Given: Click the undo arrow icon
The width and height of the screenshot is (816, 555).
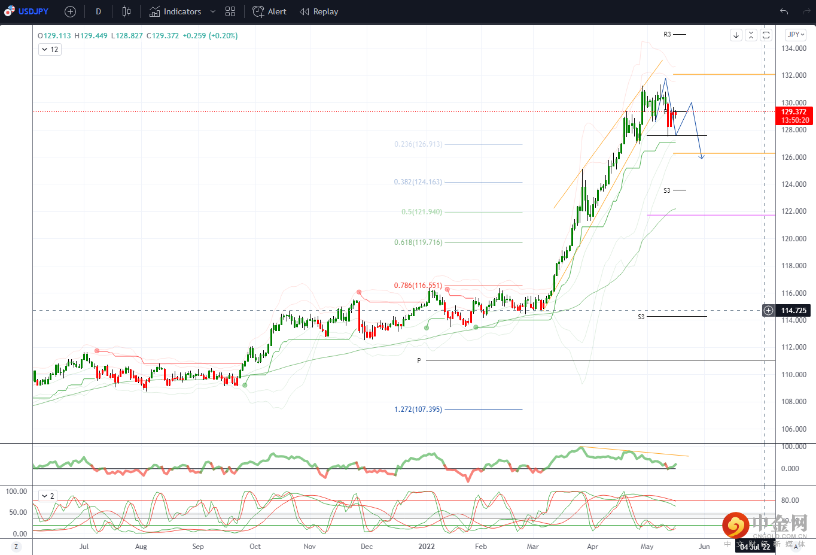Looking at the screenshot, I should pyautogui.click(x=784, y=11).
